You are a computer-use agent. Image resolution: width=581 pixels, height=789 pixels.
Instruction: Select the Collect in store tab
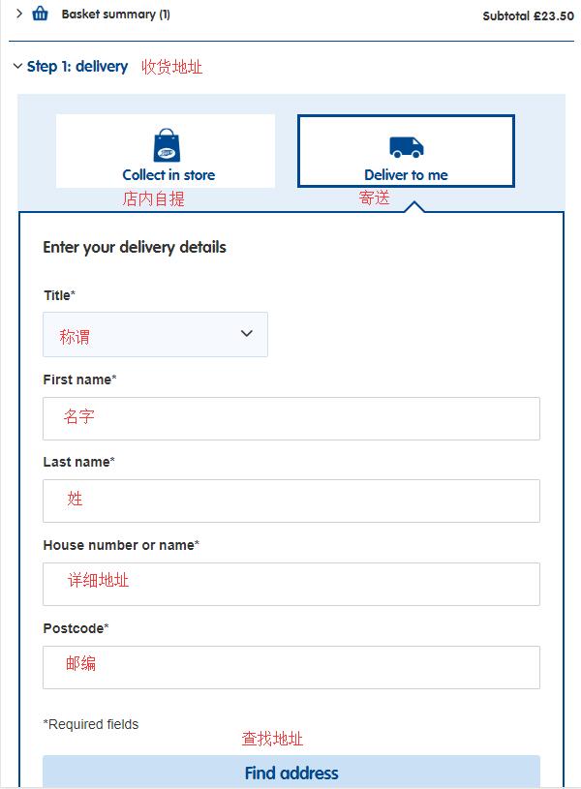(x=166, y=151)
